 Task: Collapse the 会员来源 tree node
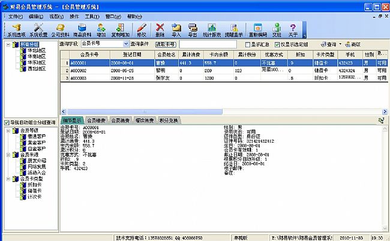click(x=8, y=155)
